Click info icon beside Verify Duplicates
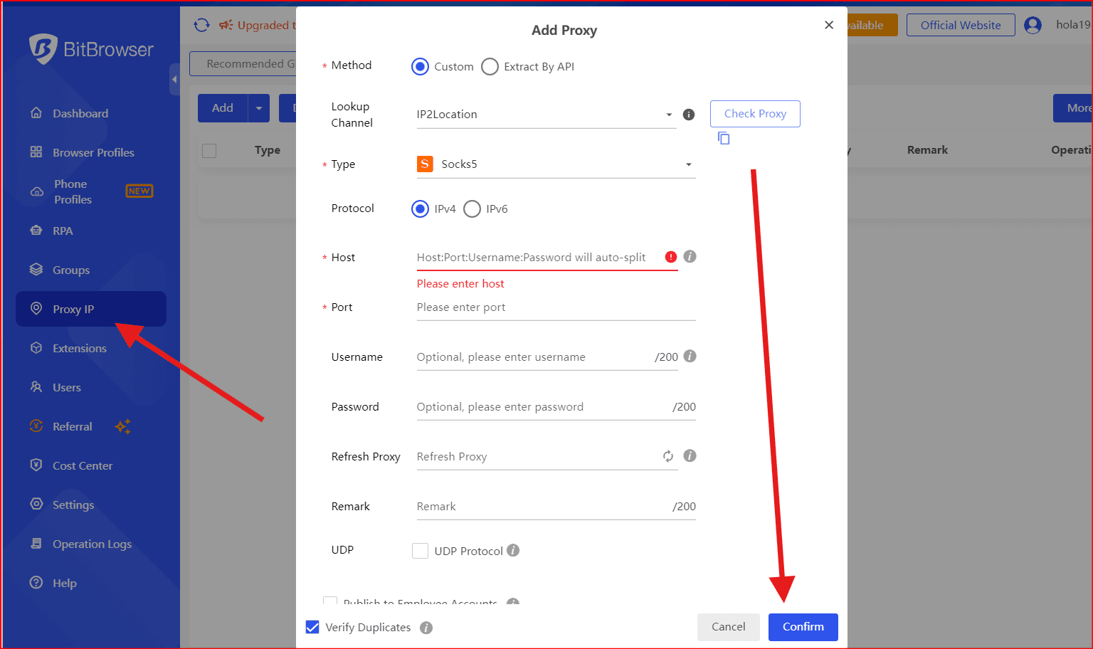This screenshot has height=649, width=1093. [426, 628]
